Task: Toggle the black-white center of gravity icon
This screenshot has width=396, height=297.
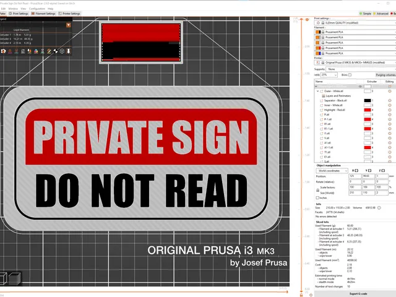Action: [x=56, y=51]
